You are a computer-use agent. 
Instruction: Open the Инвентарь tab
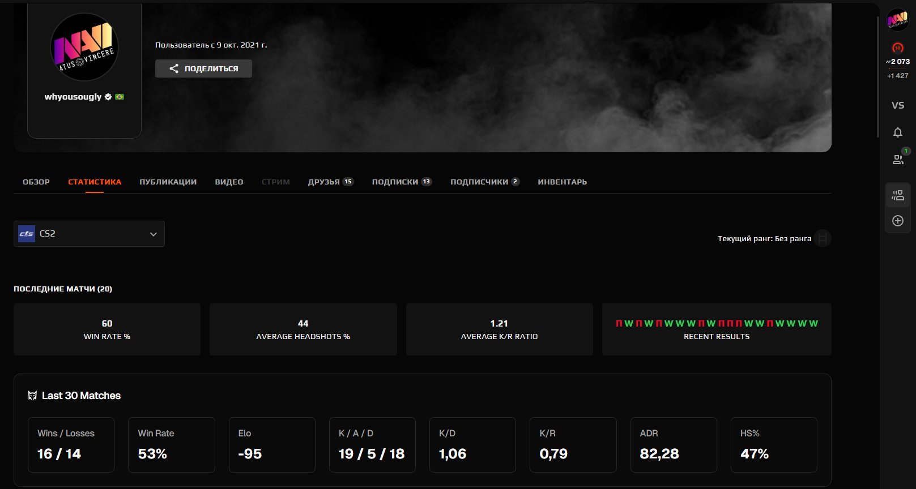(562, 182)
